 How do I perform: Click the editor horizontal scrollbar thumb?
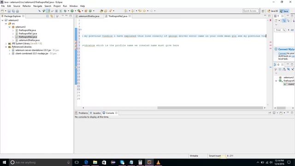[210, 108]
